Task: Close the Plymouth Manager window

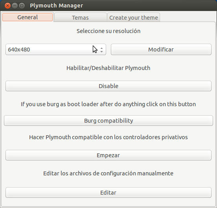Action: pyautogui.click(x=7, y=6)
